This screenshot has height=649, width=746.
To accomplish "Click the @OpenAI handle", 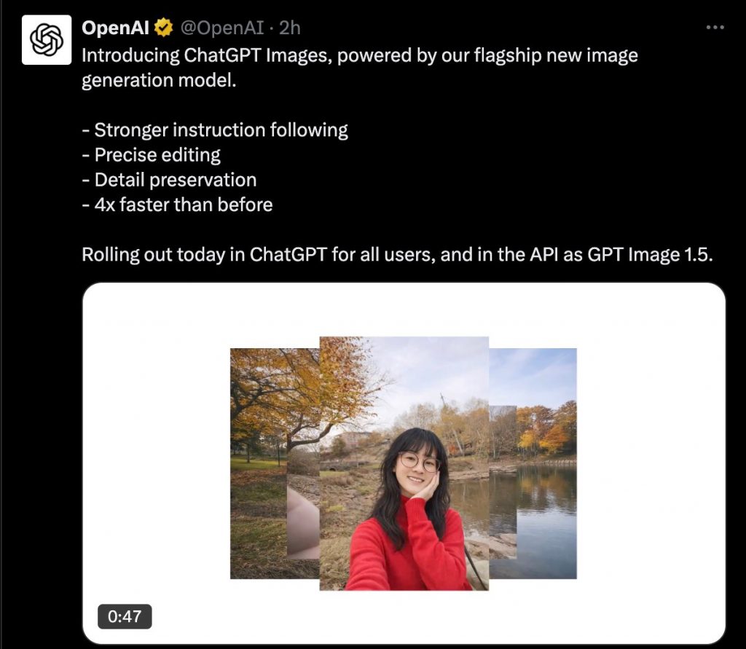I will pyautogui.click(x=221, y=28).
